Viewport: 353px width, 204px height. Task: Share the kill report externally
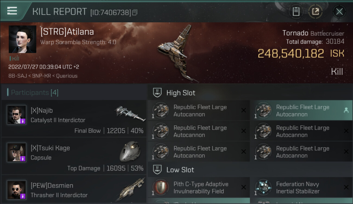click(315, 12)
